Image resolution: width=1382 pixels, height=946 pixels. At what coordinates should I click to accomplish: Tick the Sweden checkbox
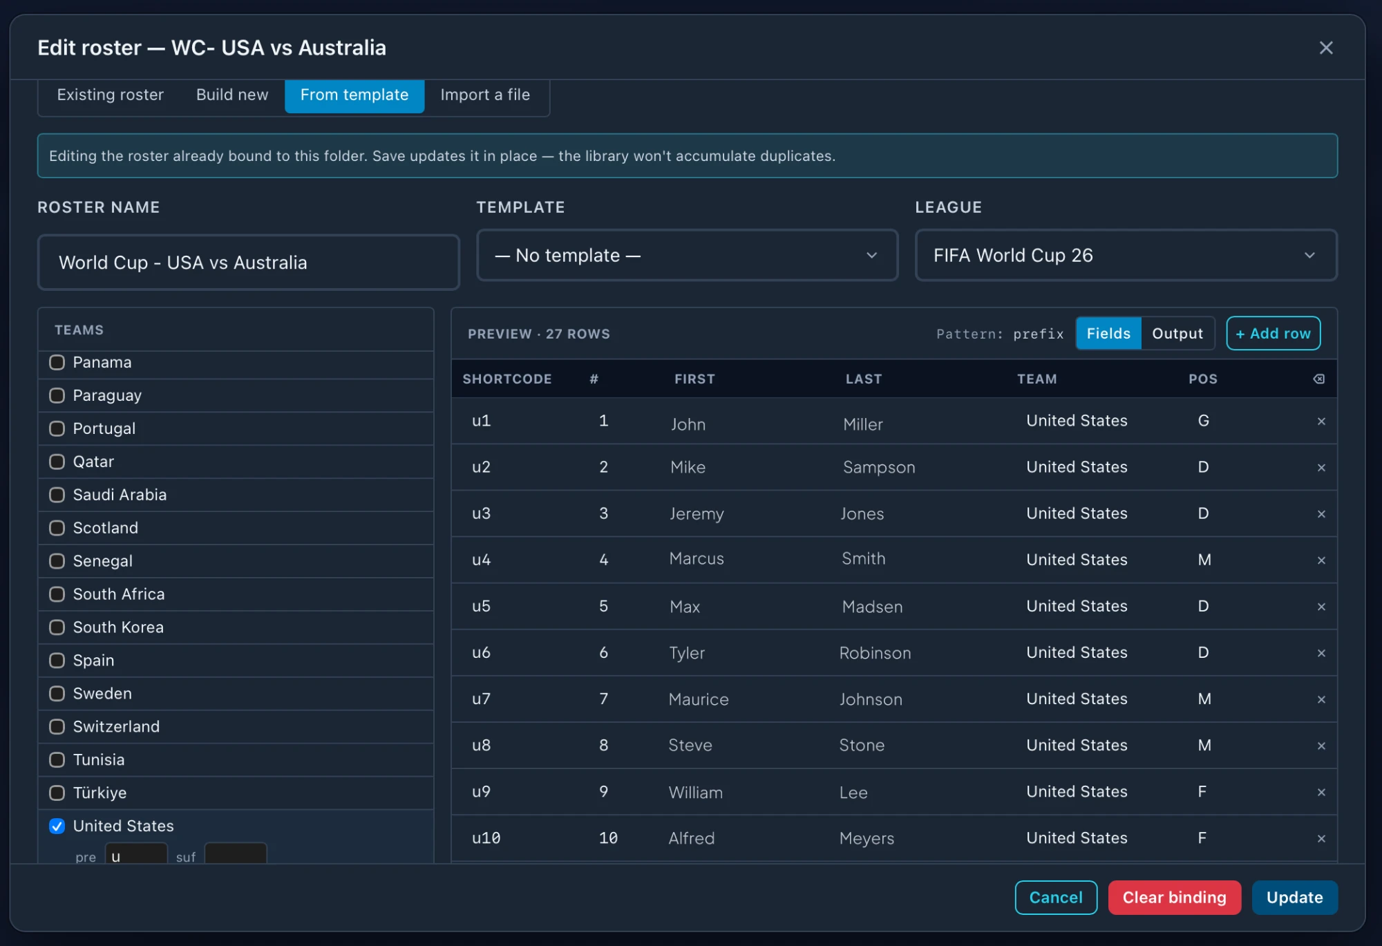coord(57,694)
